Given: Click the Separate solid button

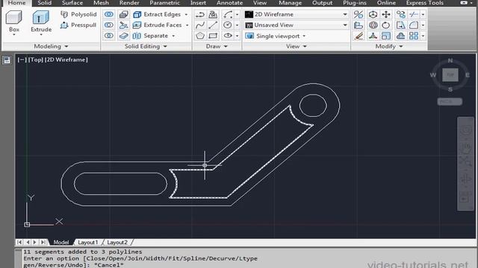Looking at the screenshot, I should click(x=151, y=36).
